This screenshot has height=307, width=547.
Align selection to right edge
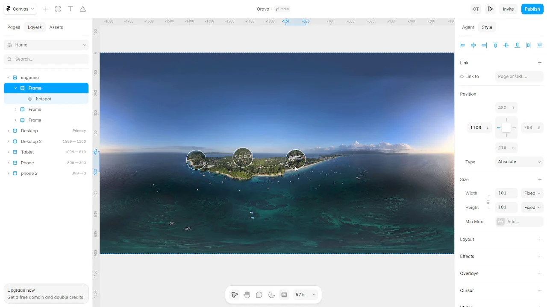click(x=484, y=45)
